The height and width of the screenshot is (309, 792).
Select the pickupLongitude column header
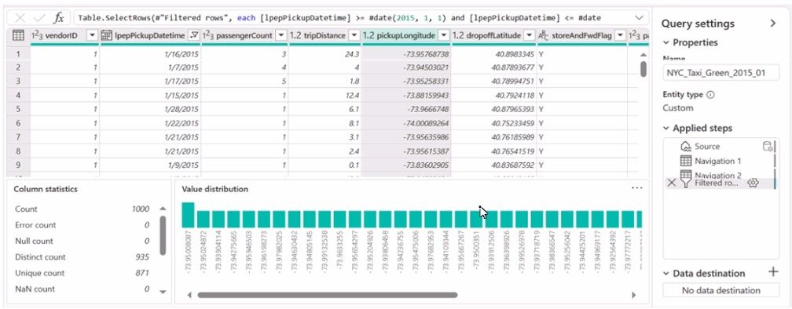406,36
